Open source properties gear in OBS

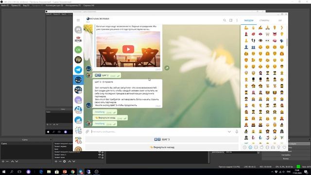[65, 161]
